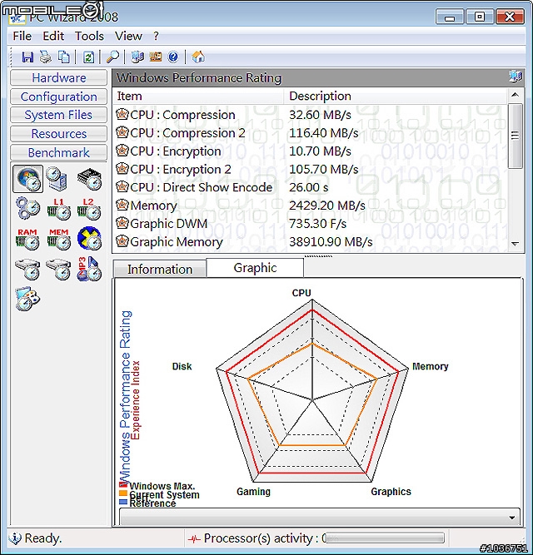Minimize the PC Wizard window
The image size is (533, 555).
(450, 17)
